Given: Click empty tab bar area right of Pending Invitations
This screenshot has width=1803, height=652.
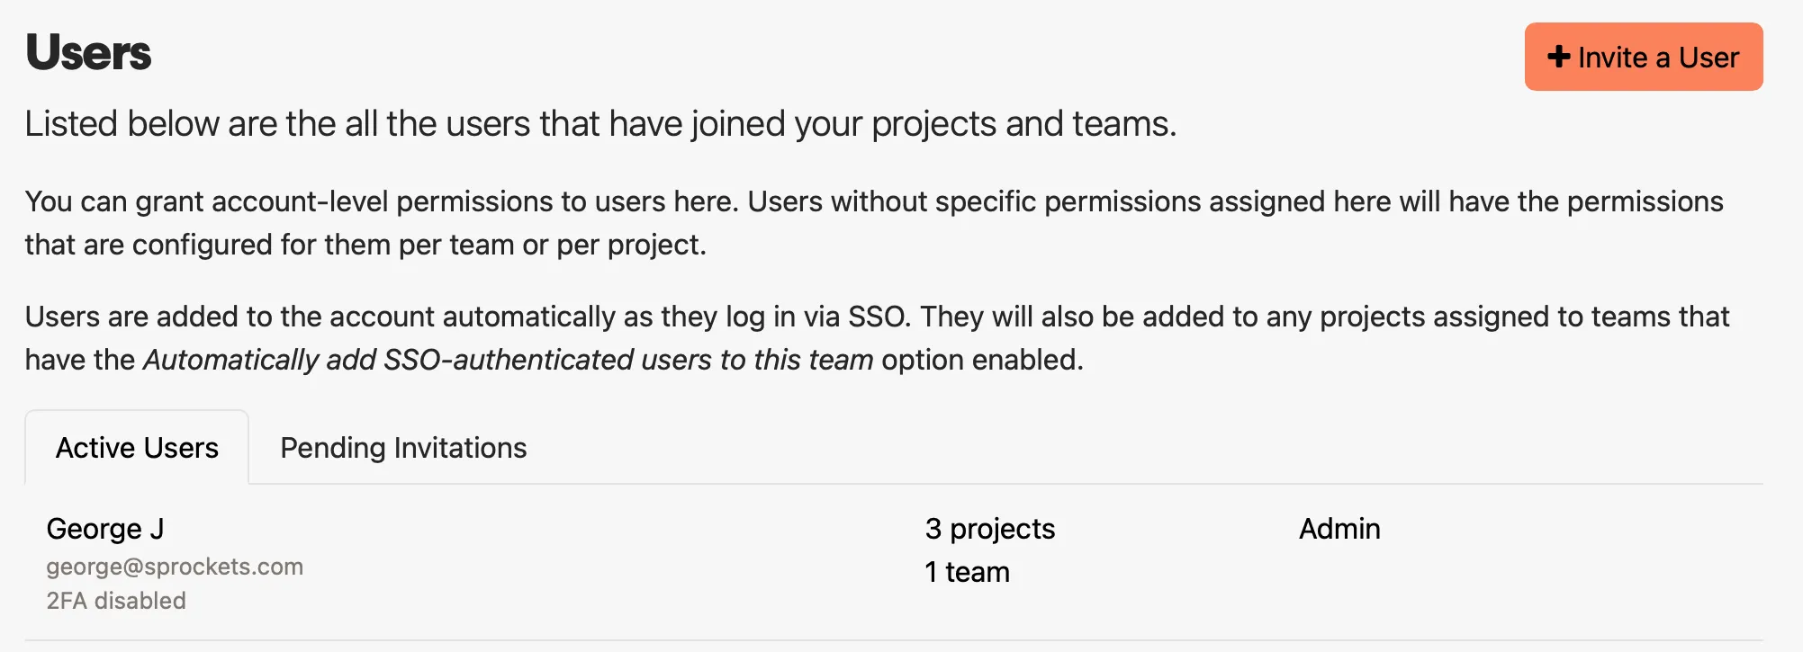Looking at the screenshot, I should [1080, 448].
